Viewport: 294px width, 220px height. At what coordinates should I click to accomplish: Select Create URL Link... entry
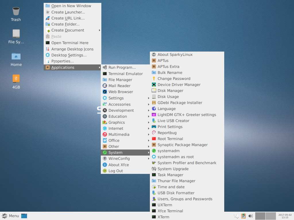(x=73, y=18)
